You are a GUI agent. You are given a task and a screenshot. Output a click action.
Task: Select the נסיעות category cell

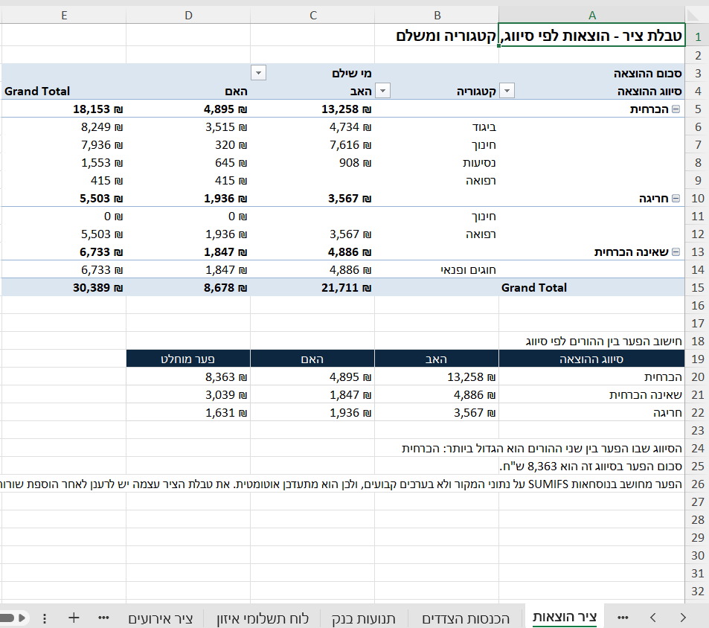tap(437, 163)
